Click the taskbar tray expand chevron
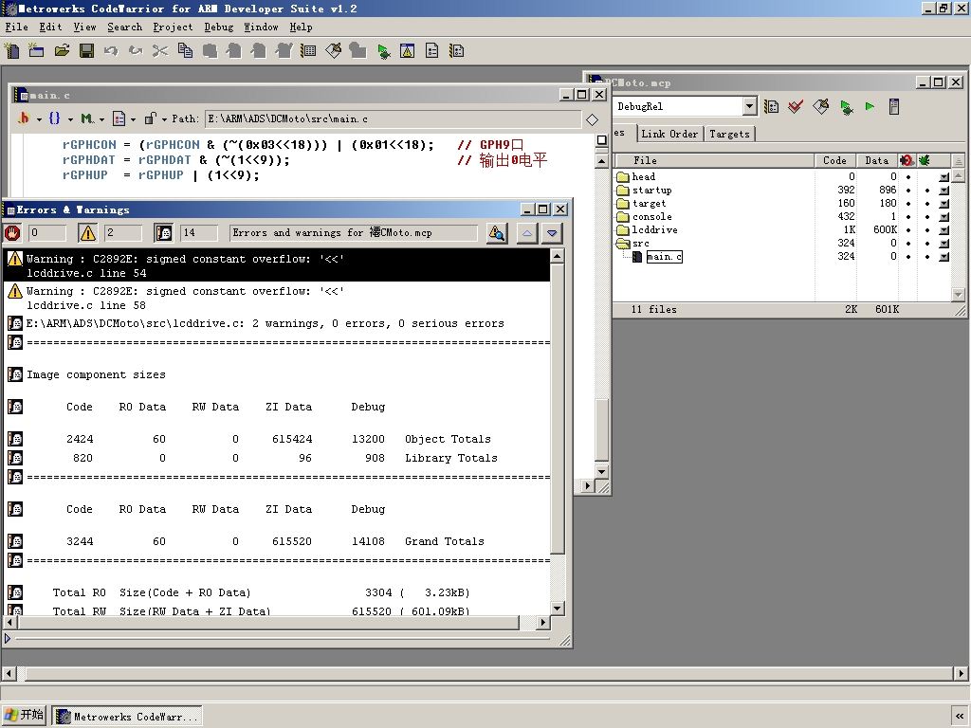The height and width of the screenshot is (728, 971). [960, 717]
